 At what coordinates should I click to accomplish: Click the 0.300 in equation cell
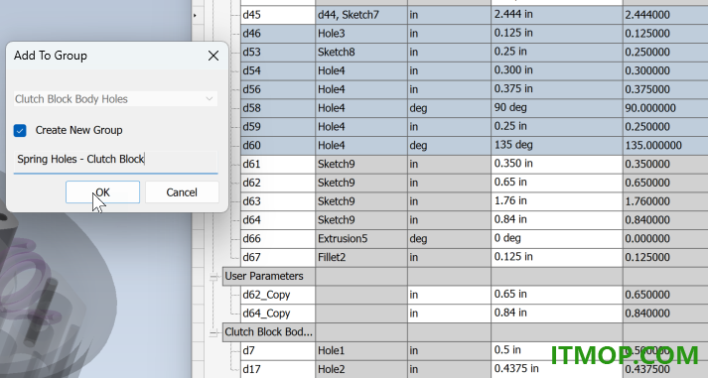pos(557,70)
